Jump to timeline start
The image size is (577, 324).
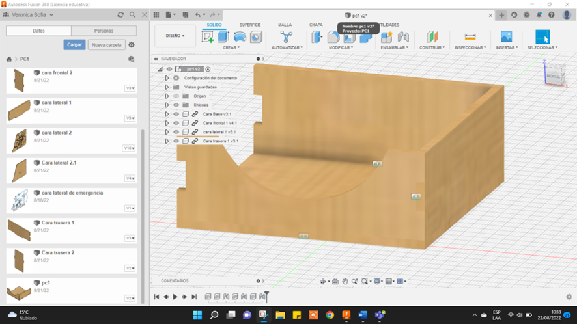tap(156, 297)
